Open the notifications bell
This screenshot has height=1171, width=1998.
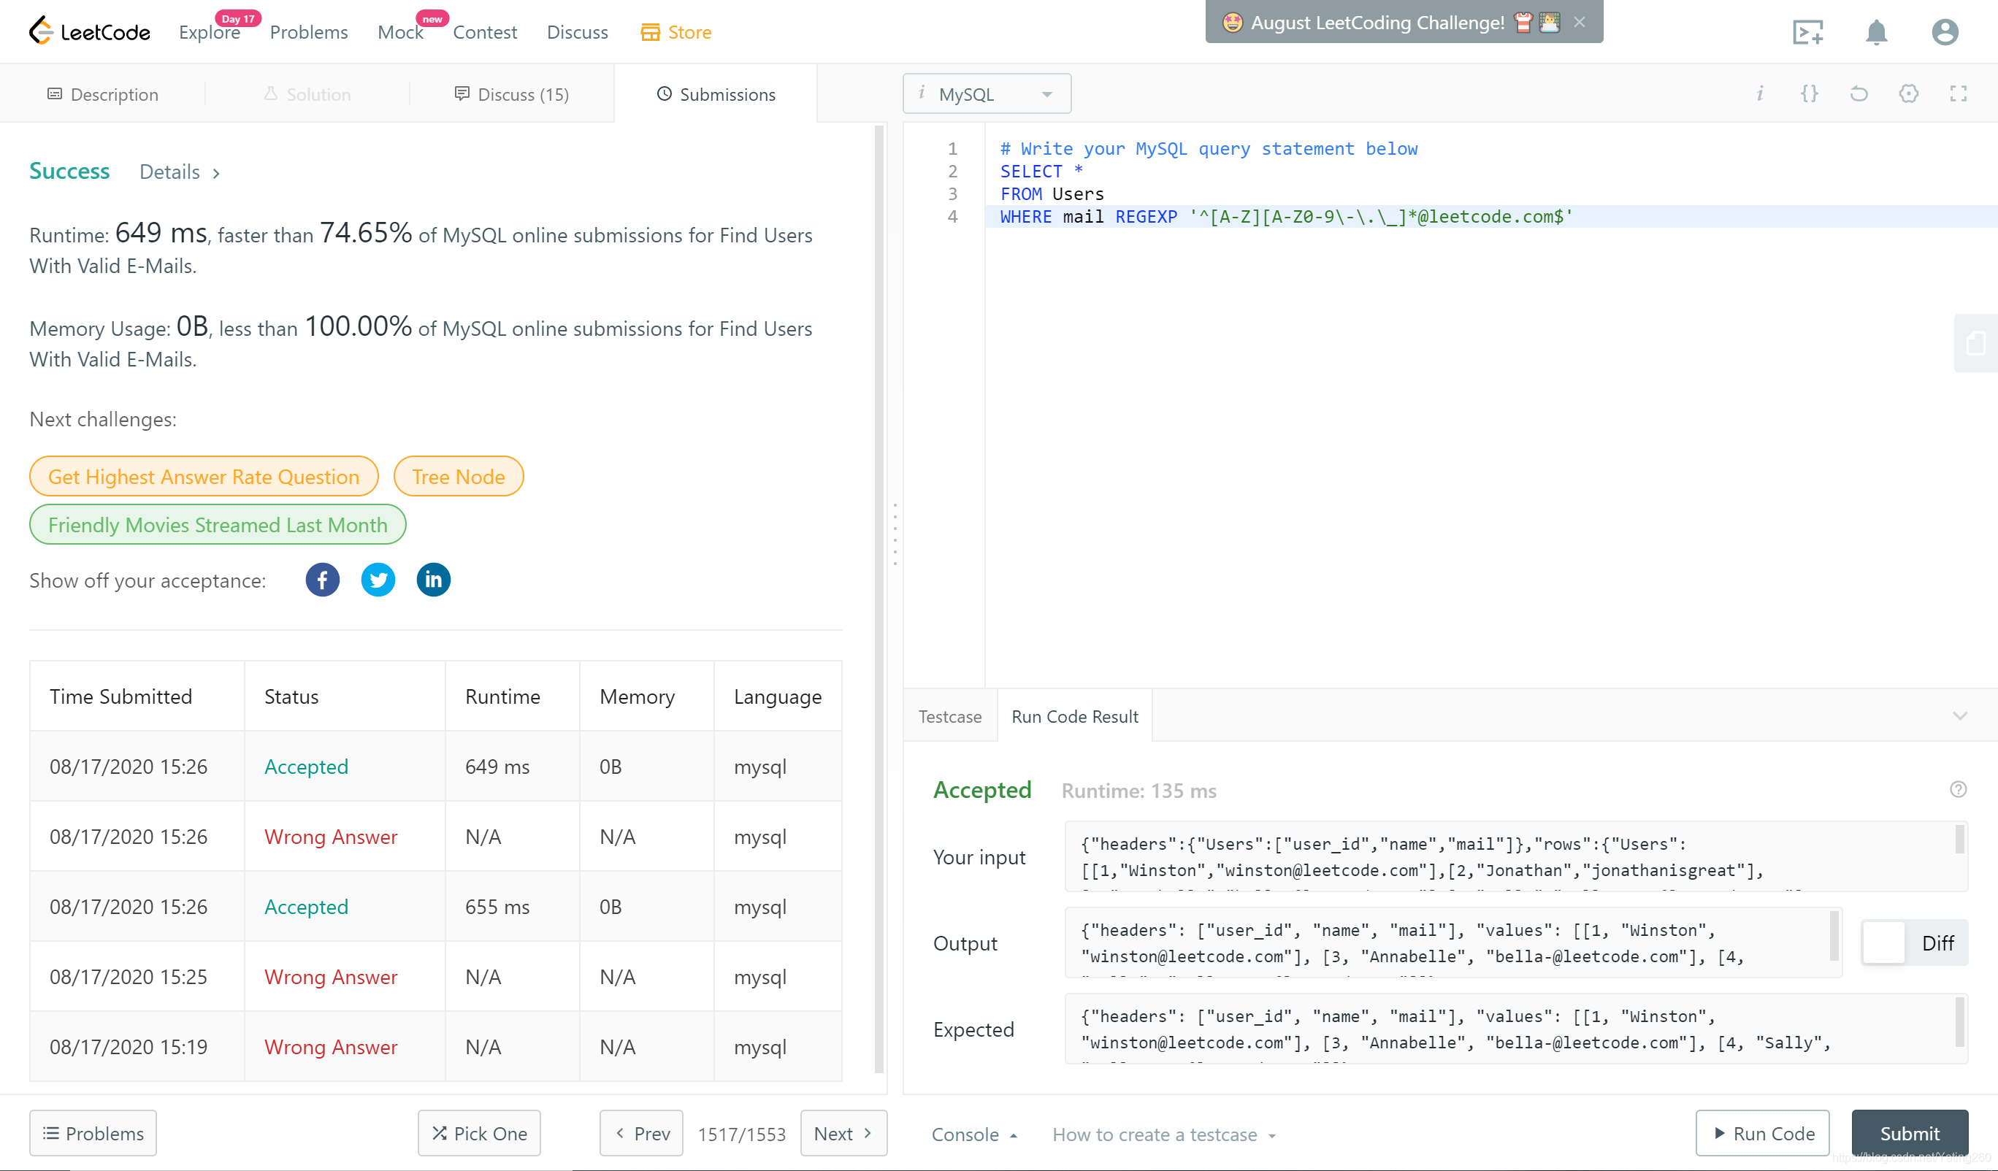point(1876,33)
